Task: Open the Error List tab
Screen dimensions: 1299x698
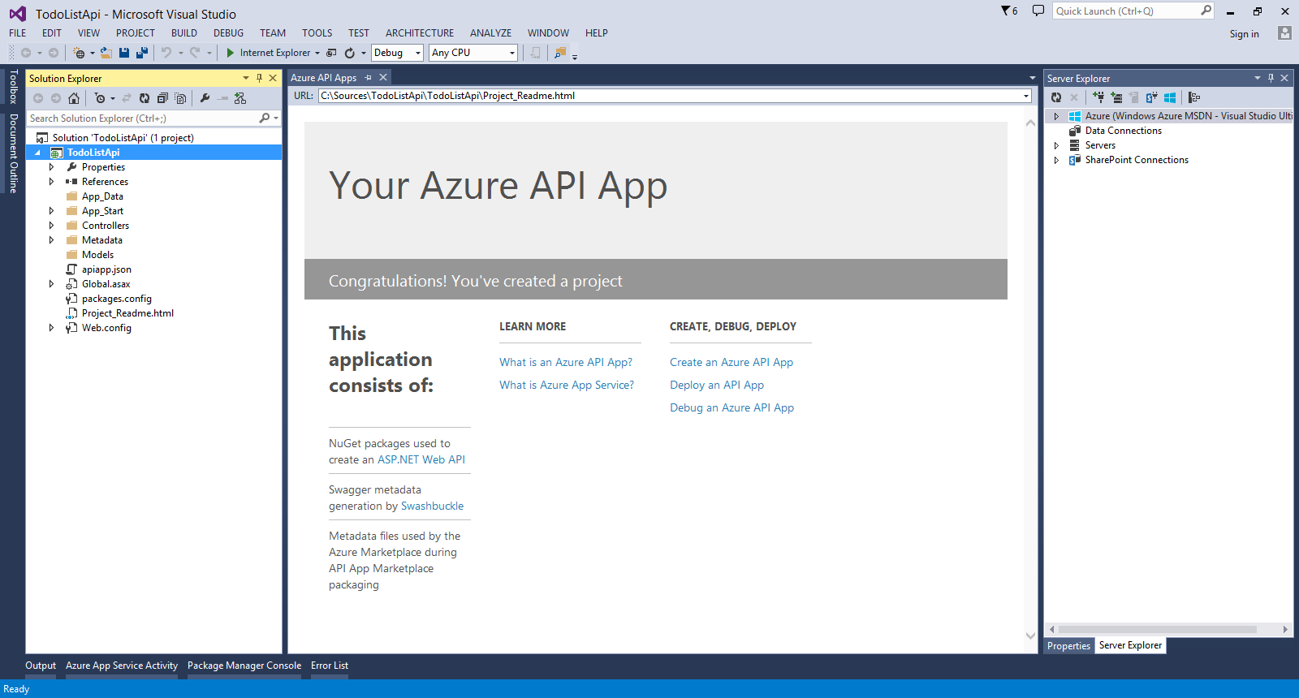Action: coord(330,666)
